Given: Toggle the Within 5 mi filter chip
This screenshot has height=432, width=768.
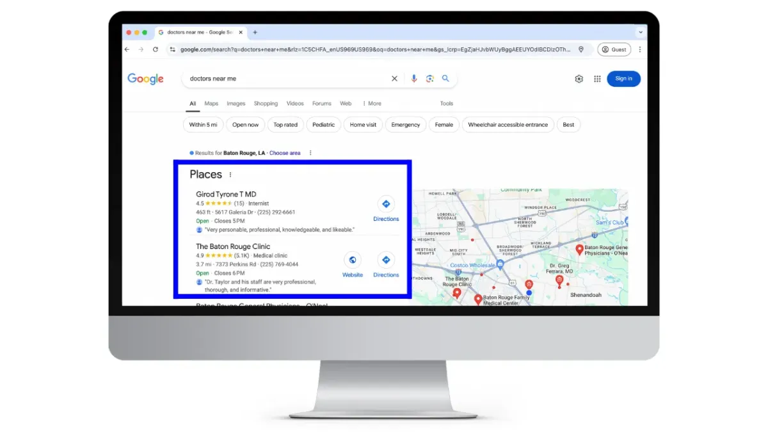Looking at the screenshot, I should point(203,125).
